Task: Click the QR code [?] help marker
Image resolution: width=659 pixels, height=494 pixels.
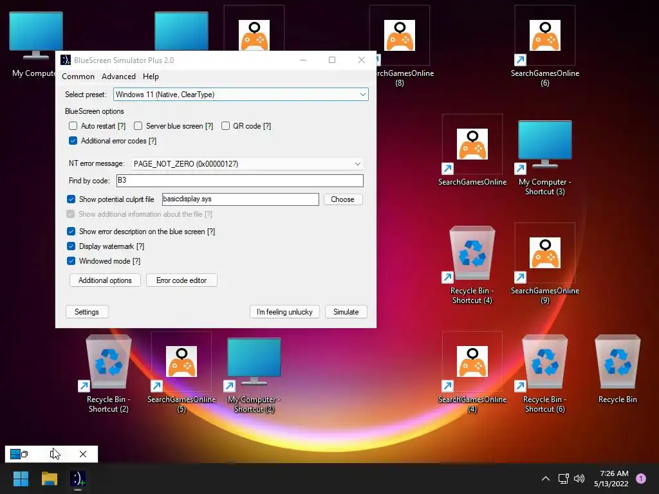Action: coord(267,126)
